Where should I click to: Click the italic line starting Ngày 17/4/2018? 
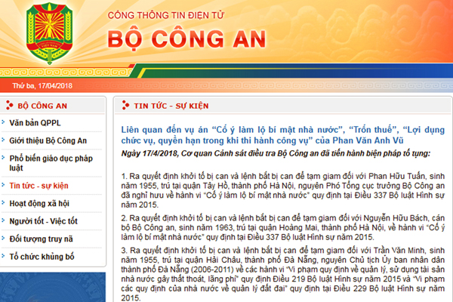(x=276, y=153)
